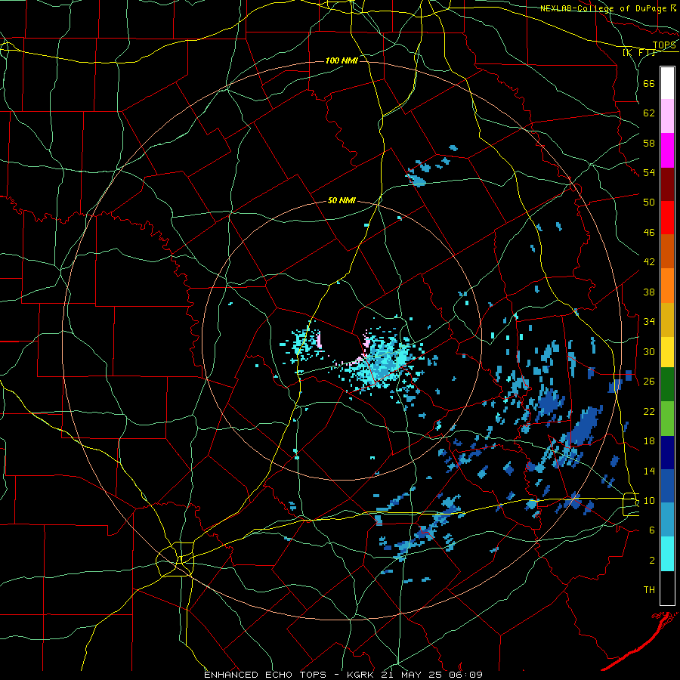Click the legend value '18'
Viewport: 680px width, 680px height.
[x=649, y=441]
